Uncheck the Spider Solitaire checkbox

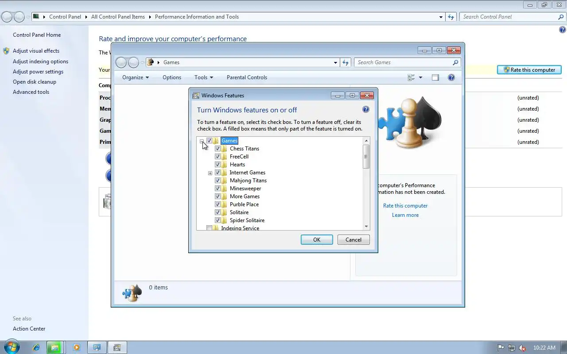pyautogui.click(x=217, y=220)
